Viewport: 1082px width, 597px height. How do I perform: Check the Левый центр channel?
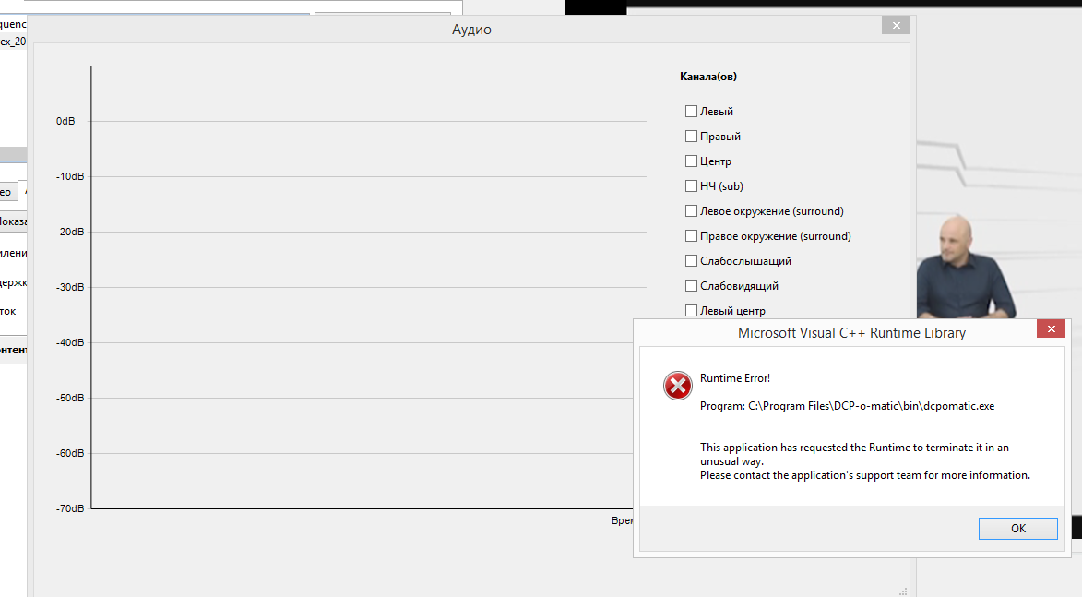click(691, 311)
